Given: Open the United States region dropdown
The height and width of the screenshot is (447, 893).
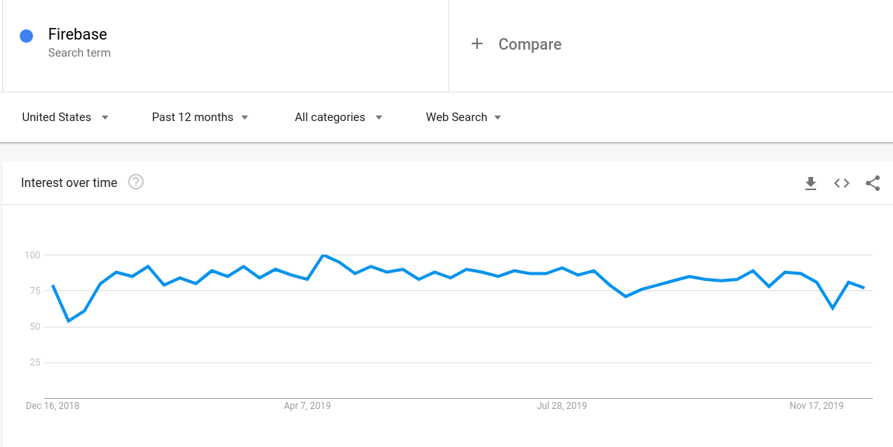Looking at the screenshot, I should click(x=65, y=117).
